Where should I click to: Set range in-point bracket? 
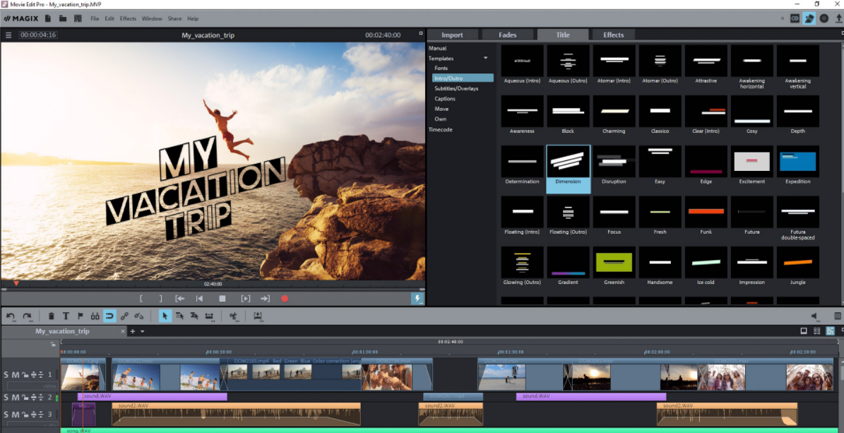click(x=141, y=298)
